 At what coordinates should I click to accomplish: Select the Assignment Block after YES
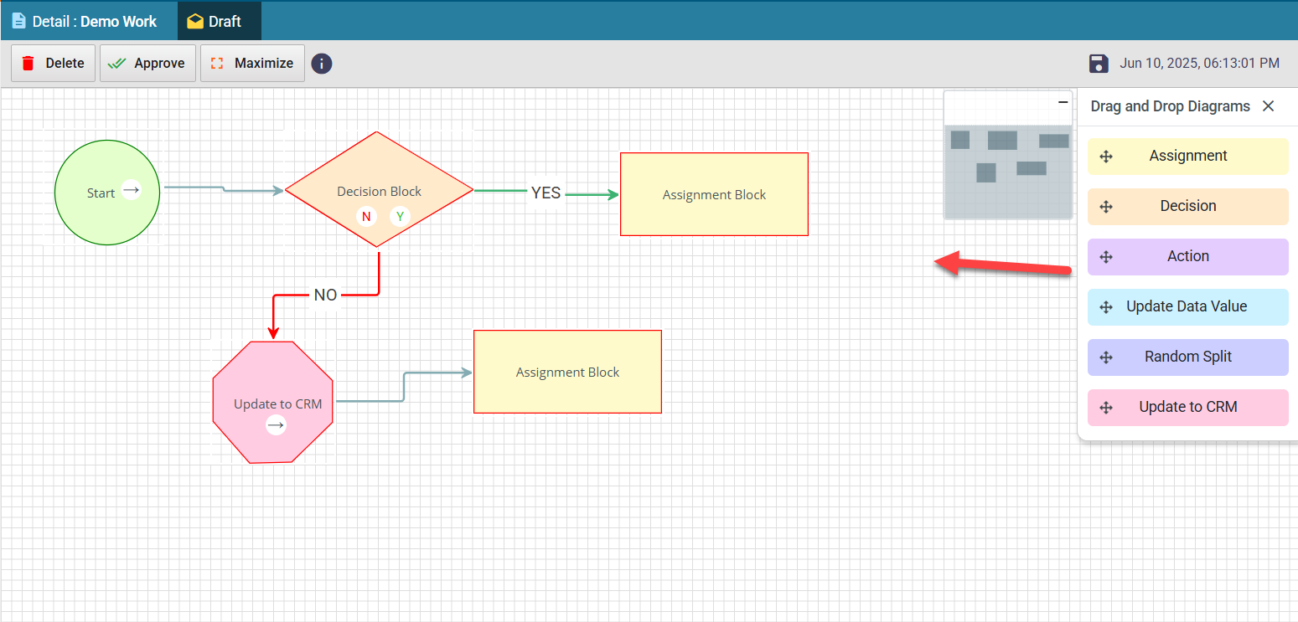tap(714, 194)
